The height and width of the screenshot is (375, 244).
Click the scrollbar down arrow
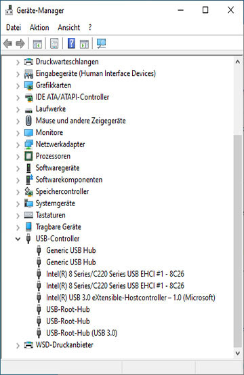(x=237, y=353)
